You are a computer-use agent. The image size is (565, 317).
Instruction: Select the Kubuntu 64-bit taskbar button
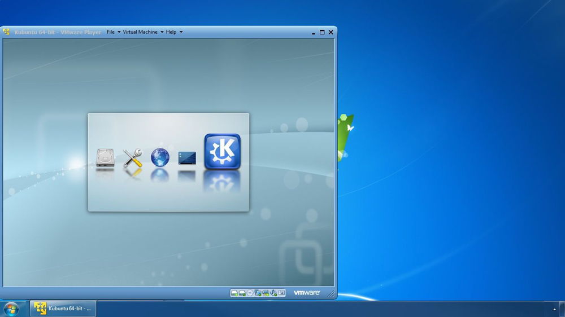click(63, 309)
